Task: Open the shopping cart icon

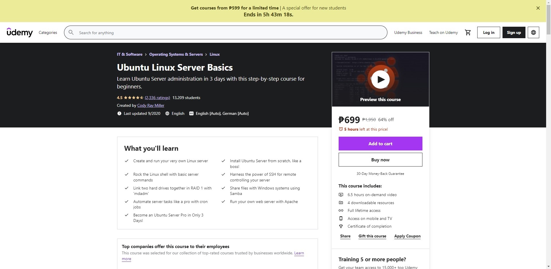Action: (x=468, y=32)
